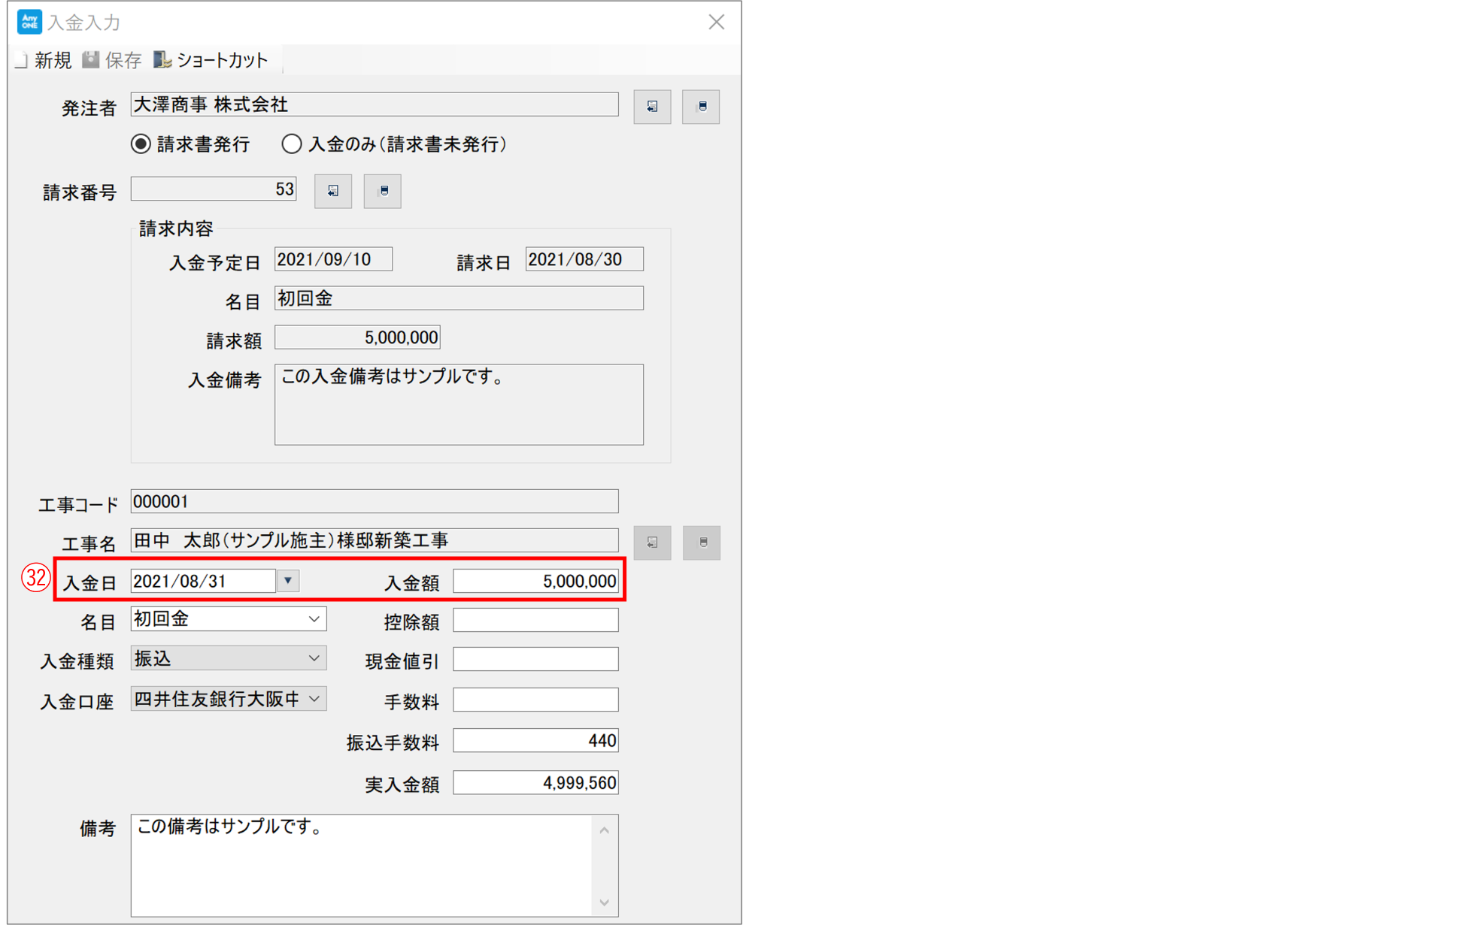Click the 備考 scrollbar down arrow
Image resolution: width=1474 pixels, height=925 pixels.
click(x=605, y=903)
